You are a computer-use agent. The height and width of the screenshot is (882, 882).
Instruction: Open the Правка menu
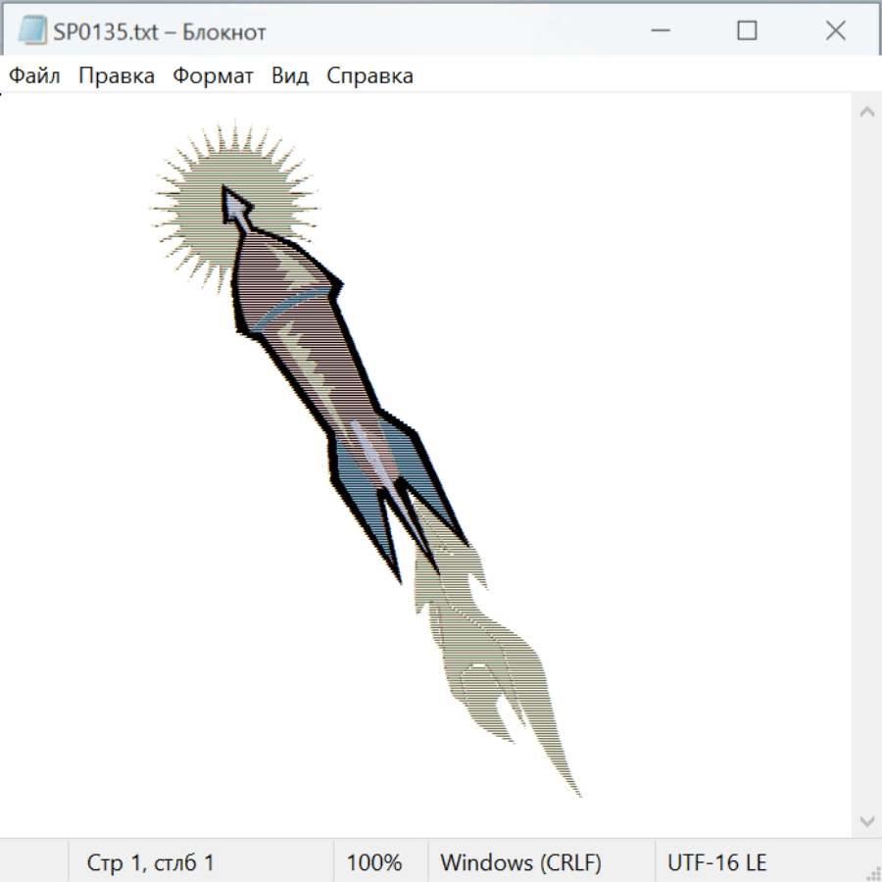coord(117,76)
